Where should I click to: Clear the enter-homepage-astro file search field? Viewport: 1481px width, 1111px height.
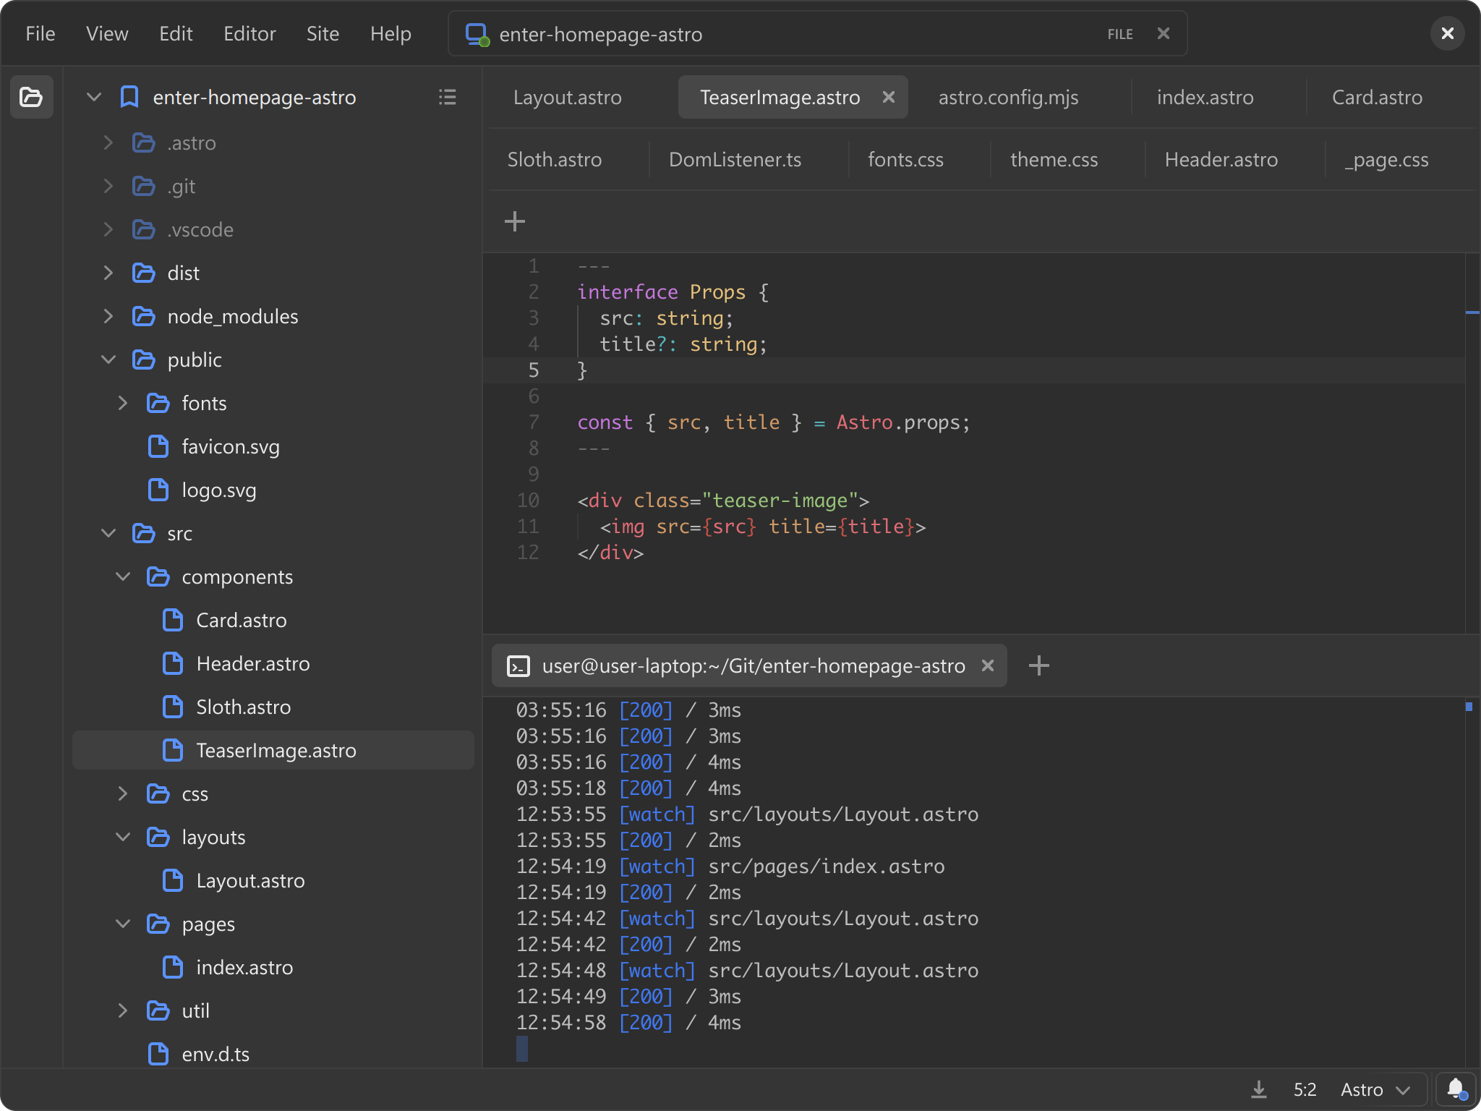(x=1163, y=34)
